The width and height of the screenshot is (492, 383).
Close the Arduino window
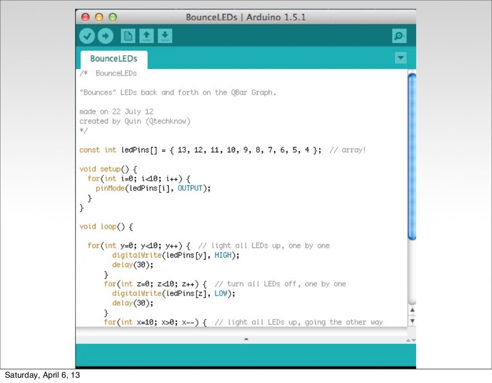coord(86,17)
